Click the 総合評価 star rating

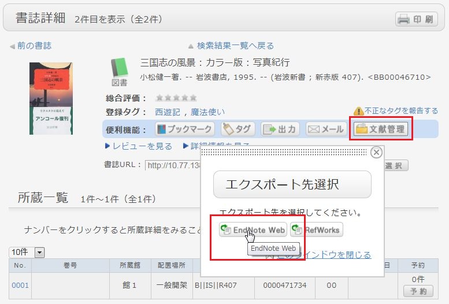(x=176, y=98)
